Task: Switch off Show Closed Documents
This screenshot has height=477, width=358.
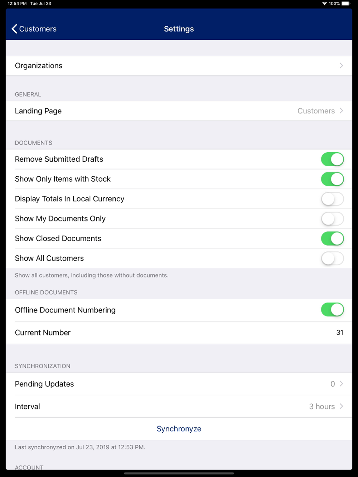Action: click(332, 238)
